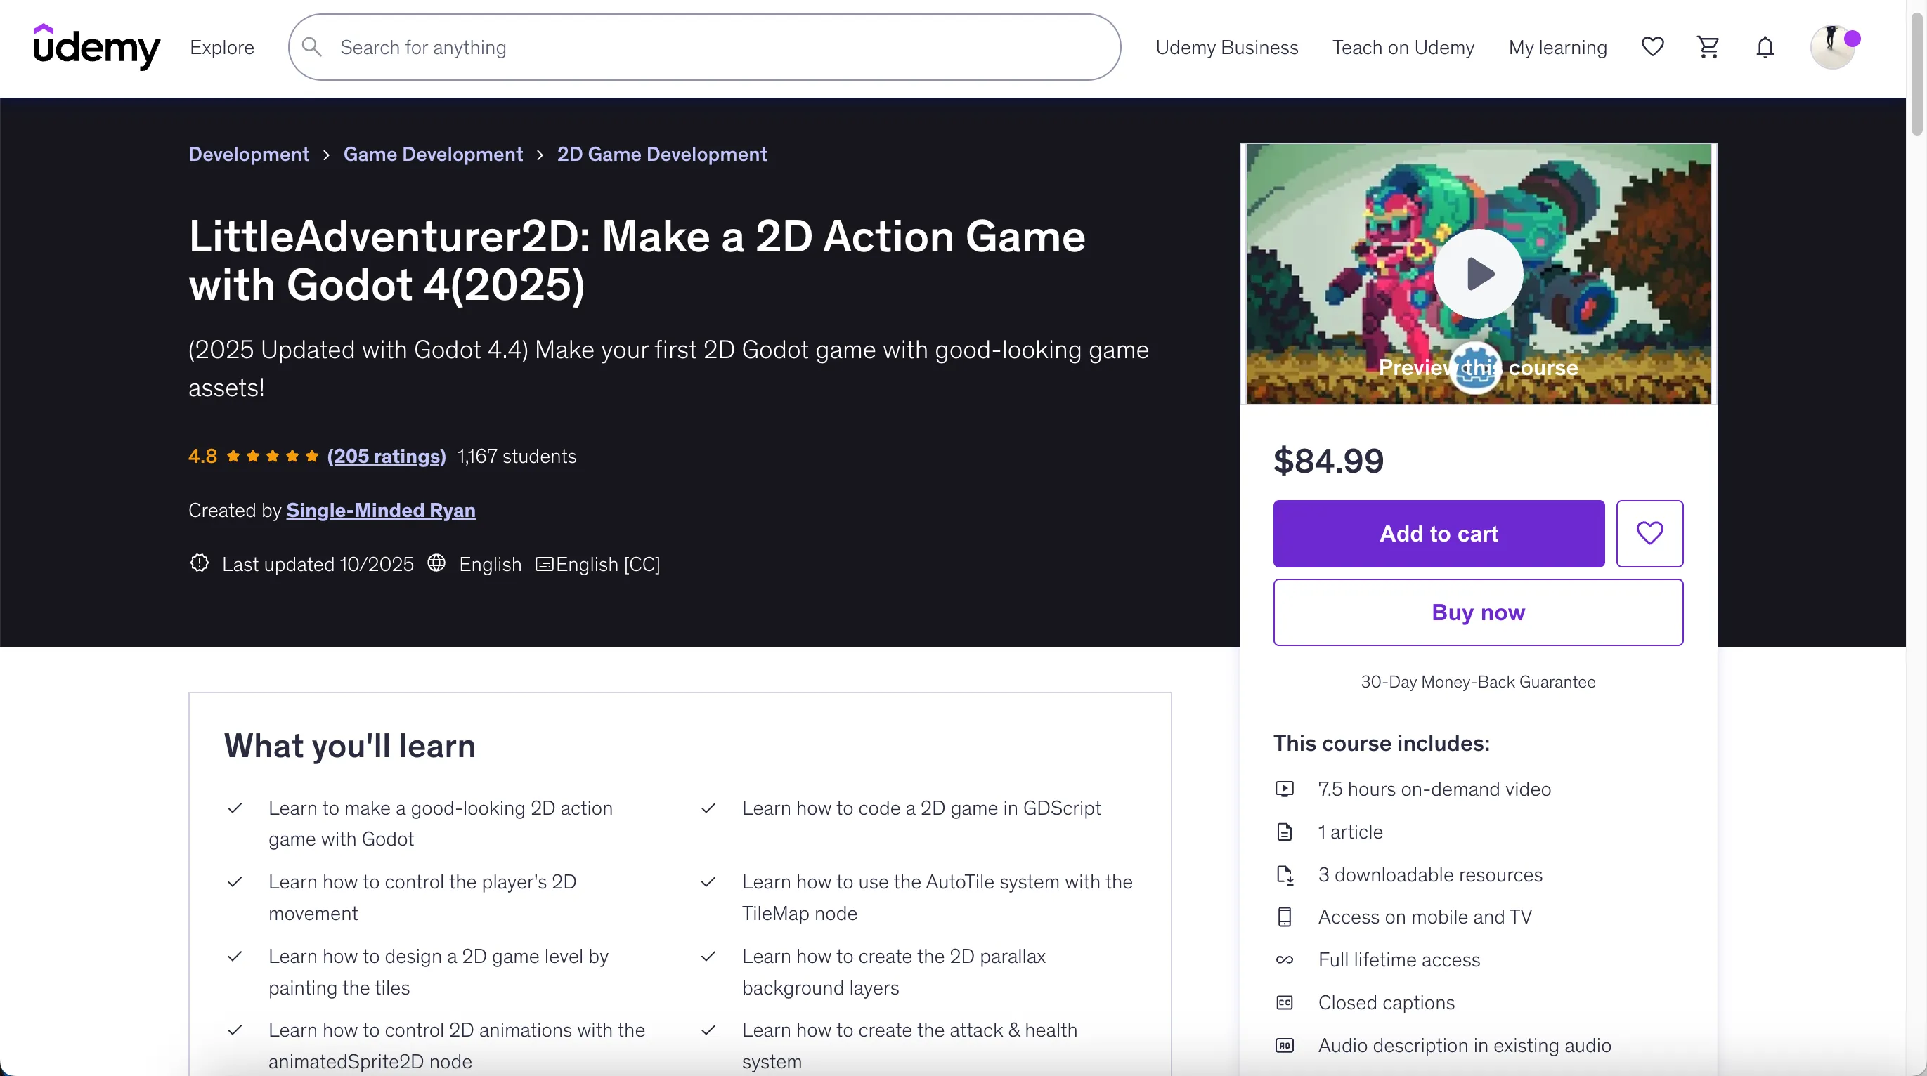Play the course preview video
The height and width of the screenshot is (1076, 1927).
[1477, 274]
